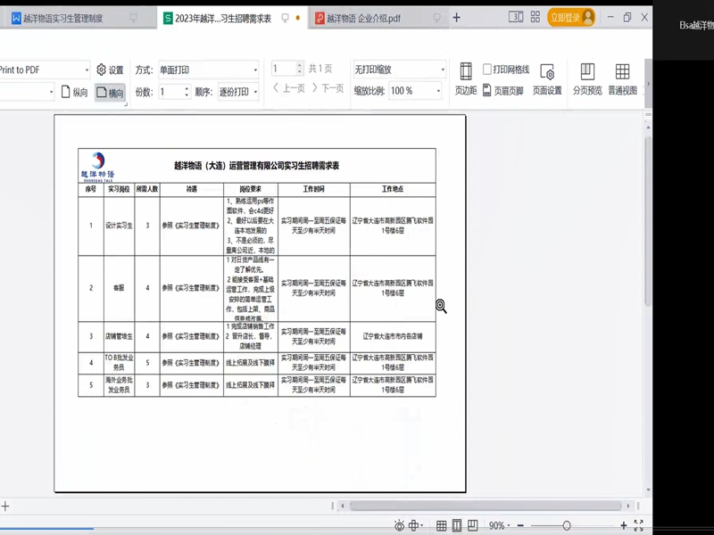Image resolution: width=714 pixels, height=535 pixels.
Task: Switch to page break preview 分页预览
Action: (587, 78)
